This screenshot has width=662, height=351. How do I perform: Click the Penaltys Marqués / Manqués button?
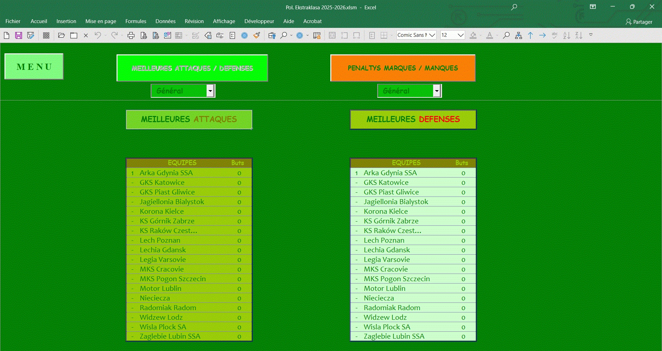click(x=402, y=68)
